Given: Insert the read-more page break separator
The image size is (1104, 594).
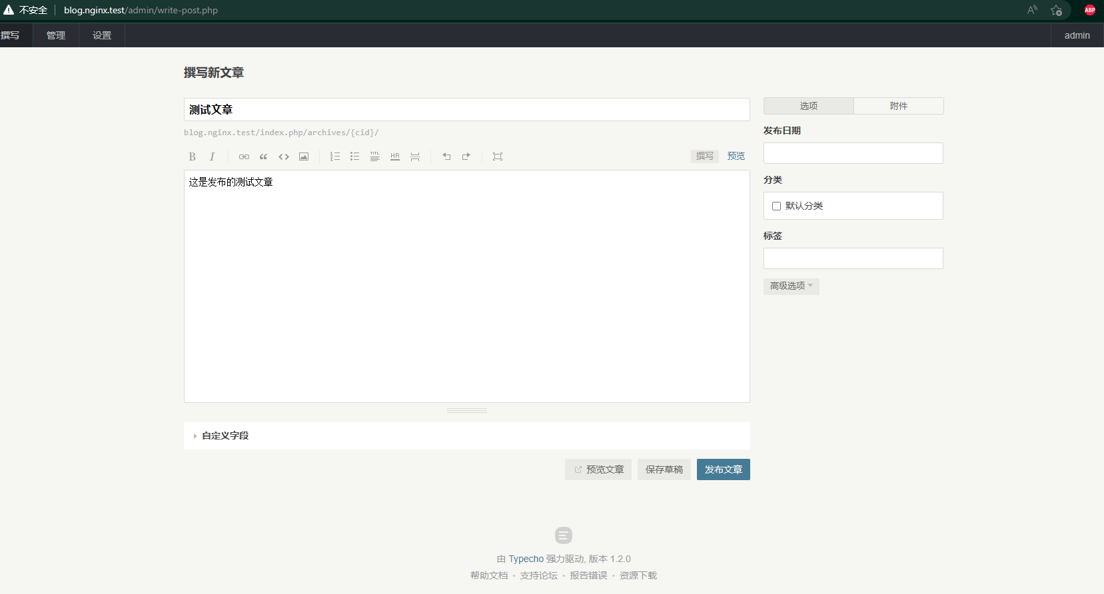Looking at the screenshot, I should click(415, 156).
